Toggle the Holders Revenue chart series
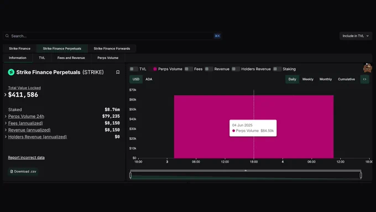 tap(236, 69)
